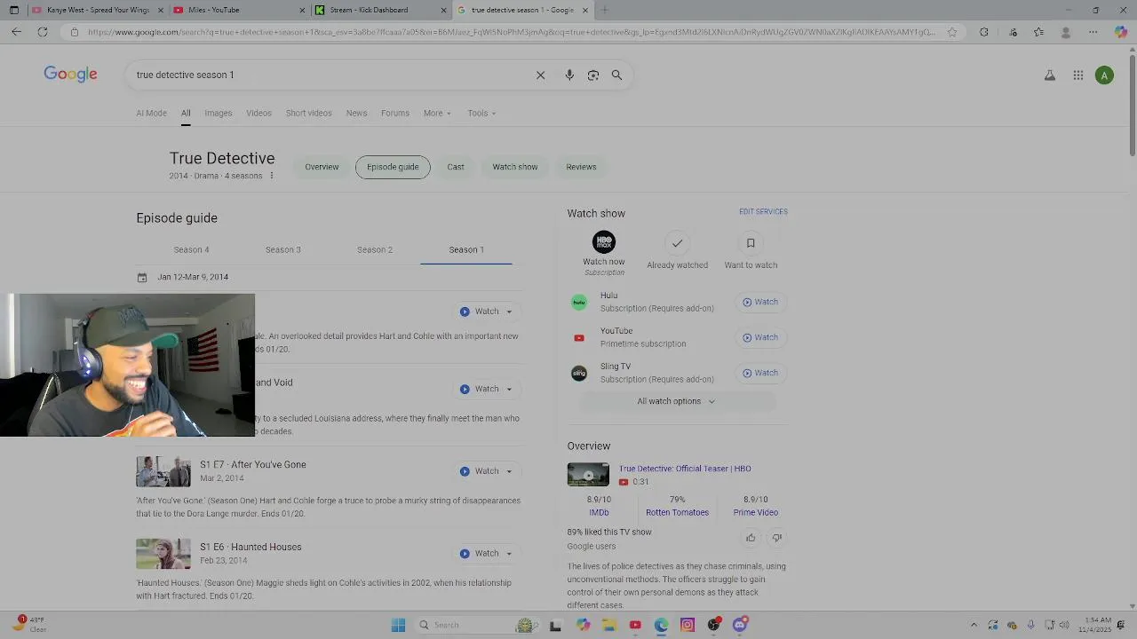Click EDIT SERVICES link
Image resolution: width=1137 pixels, height=639 pixels.
763,212
